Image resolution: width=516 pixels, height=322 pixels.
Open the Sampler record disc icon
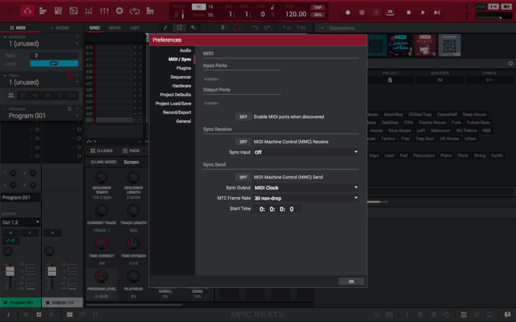click(119, 11)
